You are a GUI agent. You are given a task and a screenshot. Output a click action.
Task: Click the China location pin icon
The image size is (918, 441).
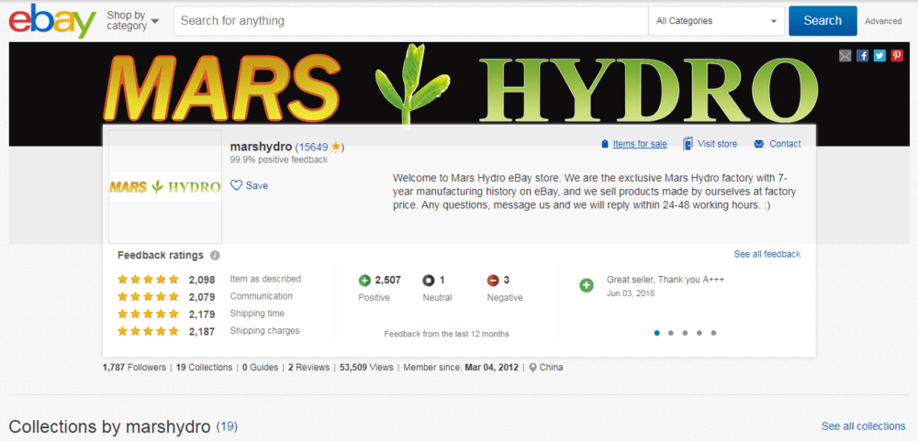[x=532, y=368]
